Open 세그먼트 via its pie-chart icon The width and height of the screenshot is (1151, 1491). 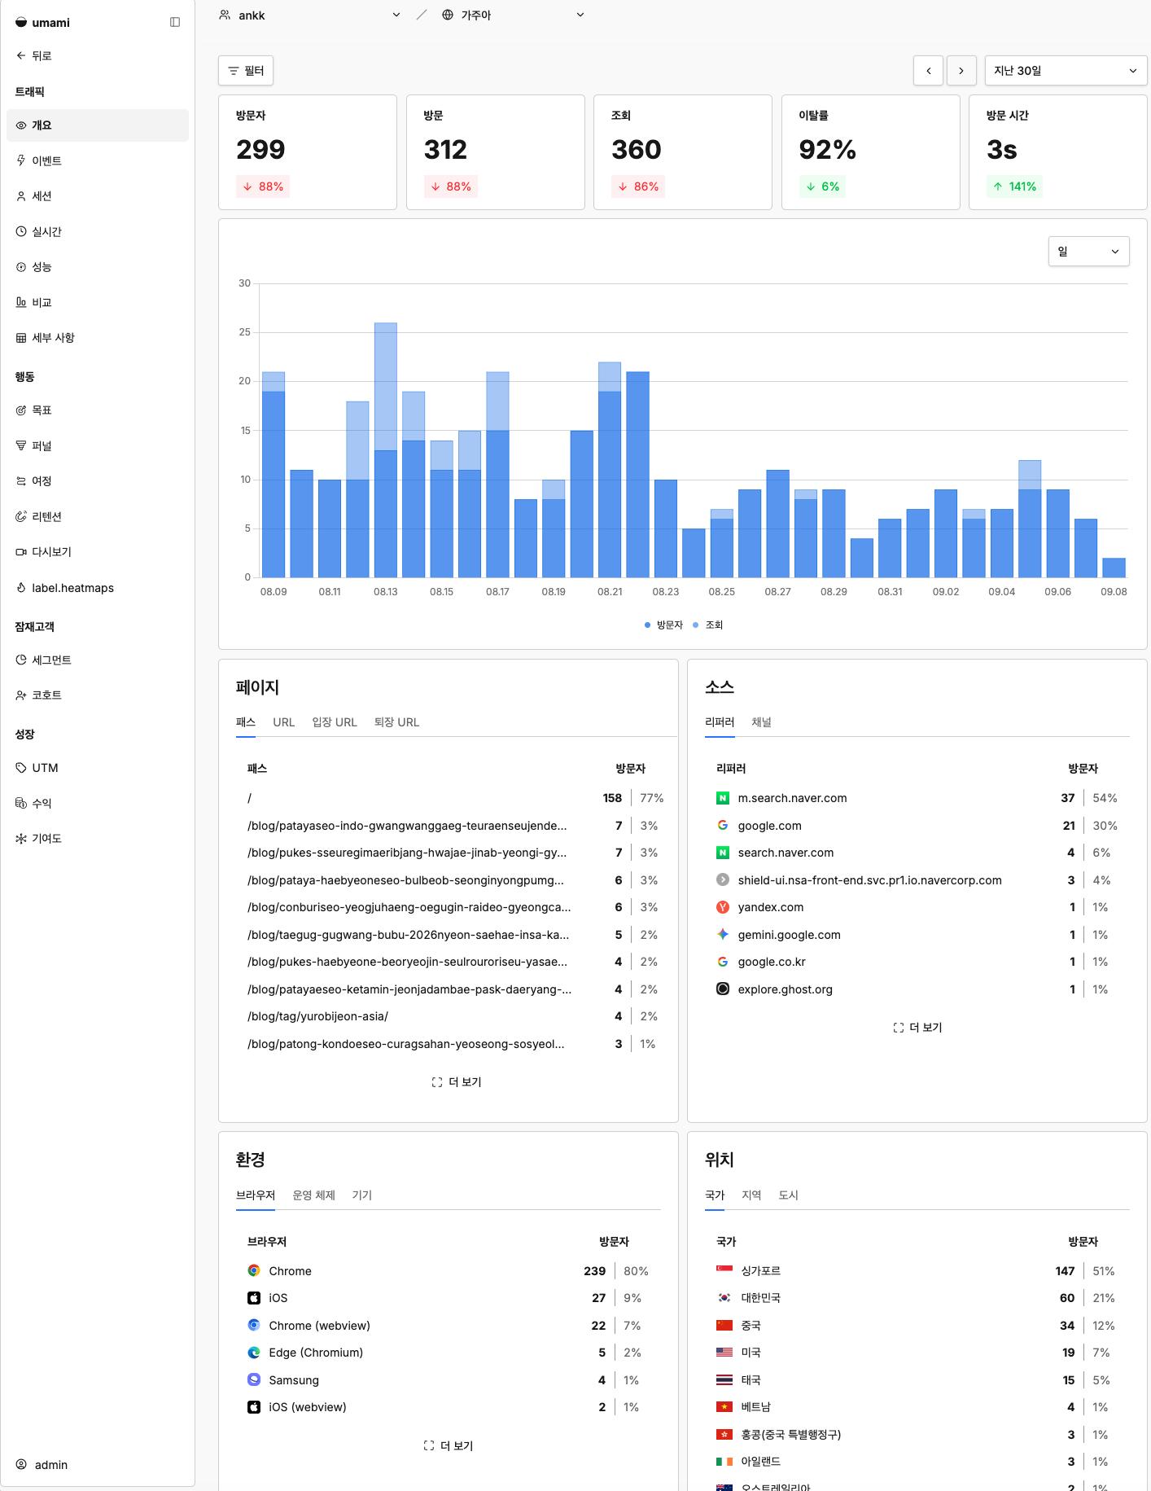pyautogui.click(x=21, y=660)
